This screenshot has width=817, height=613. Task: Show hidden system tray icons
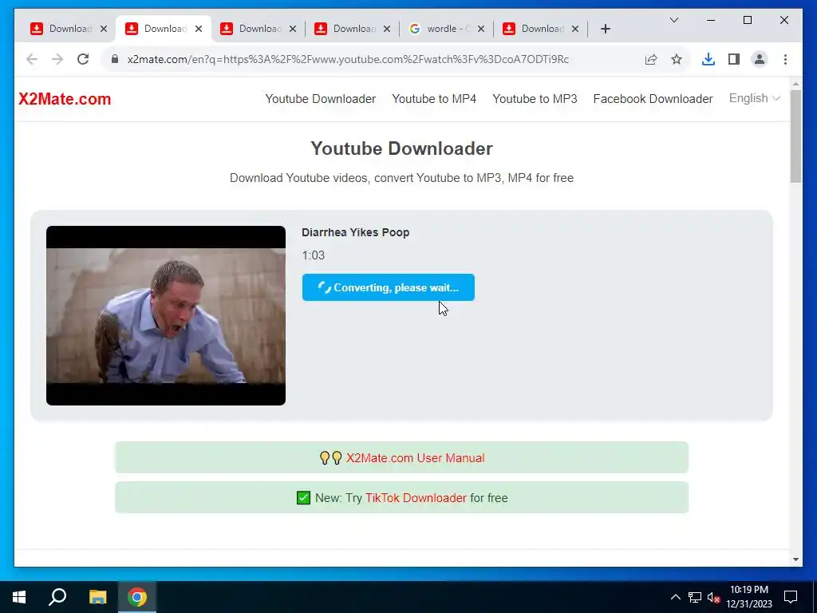pyautogui.click(x=675, y=597)
